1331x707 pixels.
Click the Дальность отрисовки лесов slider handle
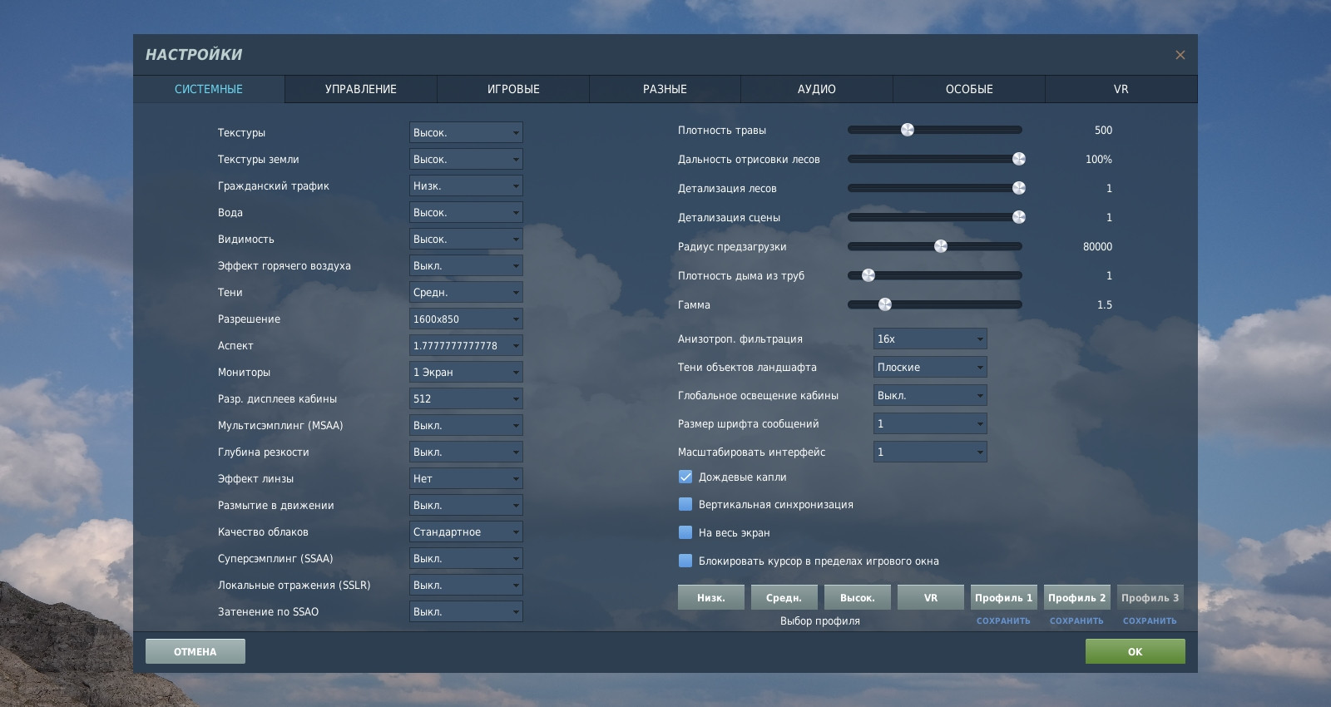click(x=1018, y=159)
